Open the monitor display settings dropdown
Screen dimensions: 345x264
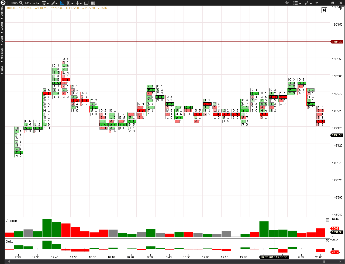click(x=45, y=3)
